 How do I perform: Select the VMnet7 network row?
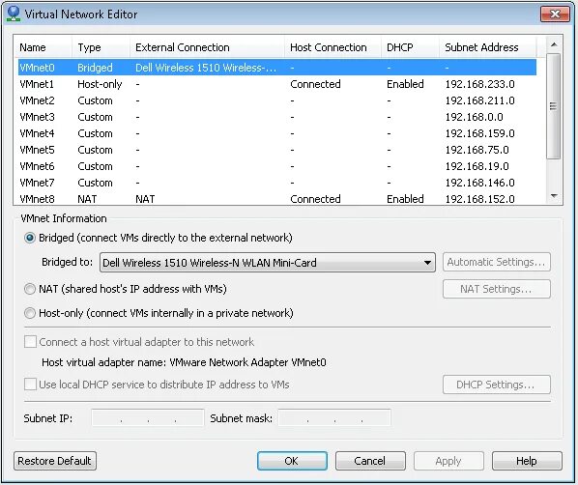[x=277, y=183]
